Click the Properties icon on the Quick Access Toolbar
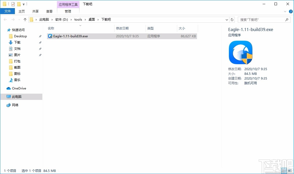This screenshot has height=174, width=294. pos(13,4)
